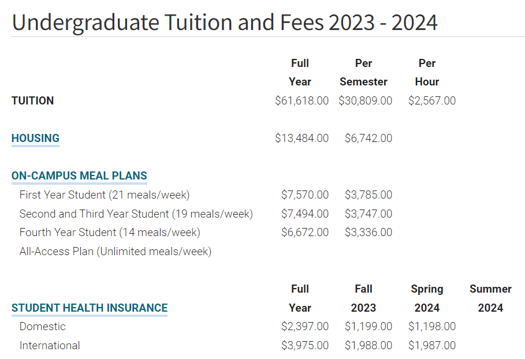Image resolution: width=525 pixels, height=359 pixels.
Task: Click the Domestic Fall 2023 amount $1,199.00
Action: coord(368,326)
